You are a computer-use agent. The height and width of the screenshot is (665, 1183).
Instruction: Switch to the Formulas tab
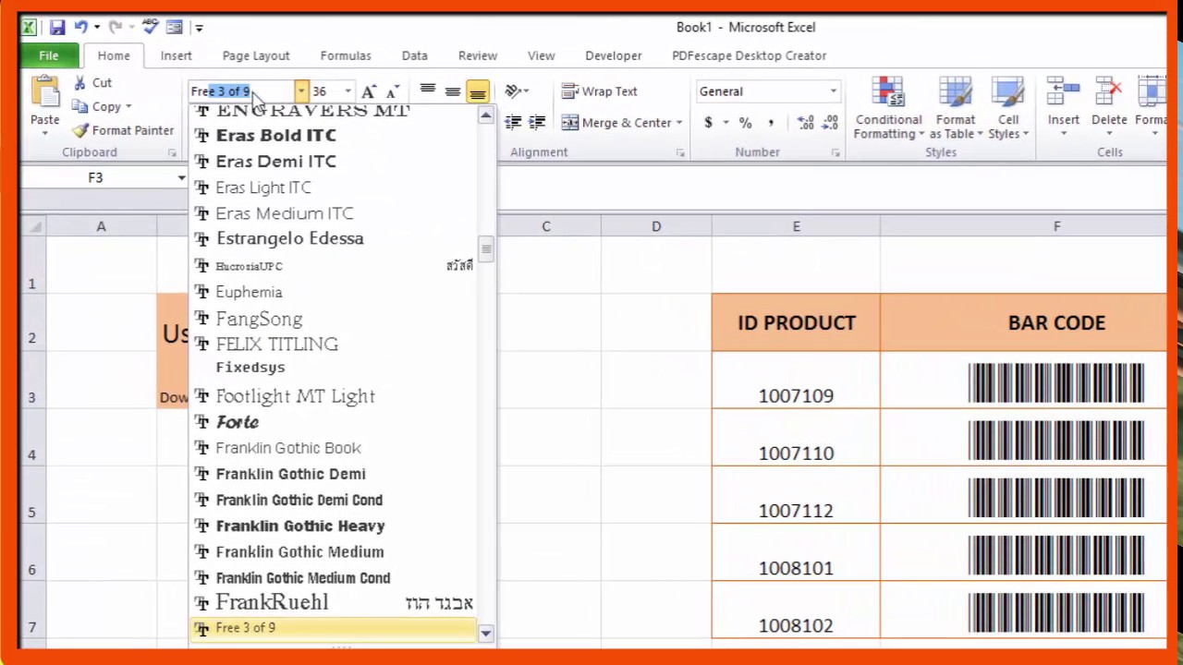[346, 55]
